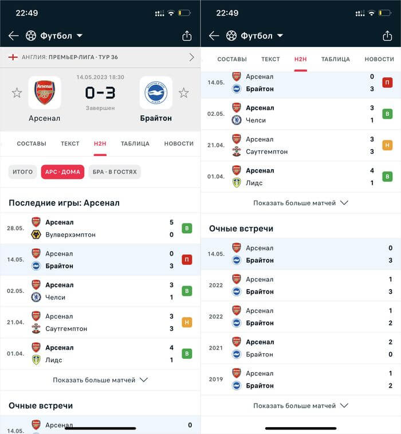Expand Показать больше матчей on left screen

[x=100, y=380]
